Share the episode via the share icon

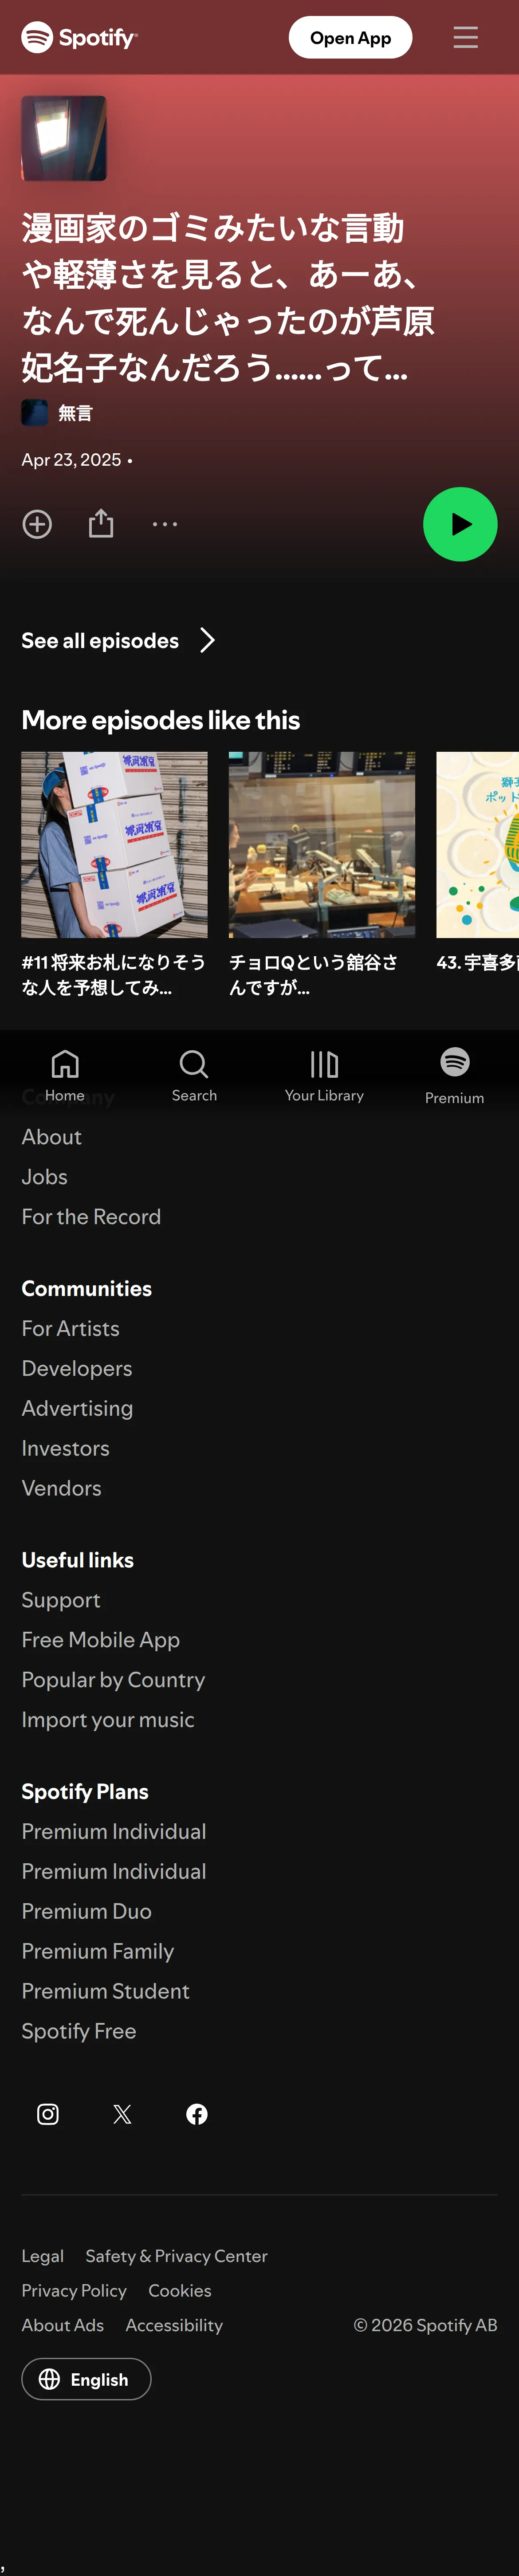pos(101,523)
